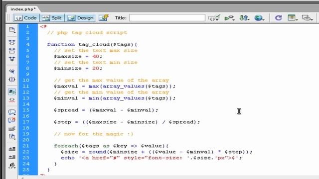
Task: Click '$maxval = max(array_values($tags));' line
Action: (115, 86)
